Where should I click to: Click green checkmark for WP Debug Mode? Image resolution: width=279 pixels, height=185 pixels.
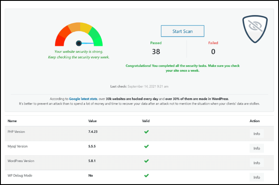(146, 176)
